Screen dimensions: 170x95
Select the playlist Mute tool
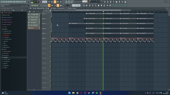point(39,8)
